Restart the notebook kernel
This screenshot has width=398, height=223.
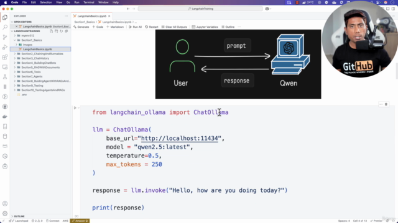click(x=152, y=27)
